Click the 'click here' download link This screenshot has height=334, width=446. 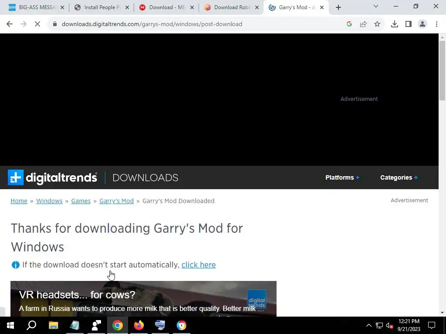199,265
